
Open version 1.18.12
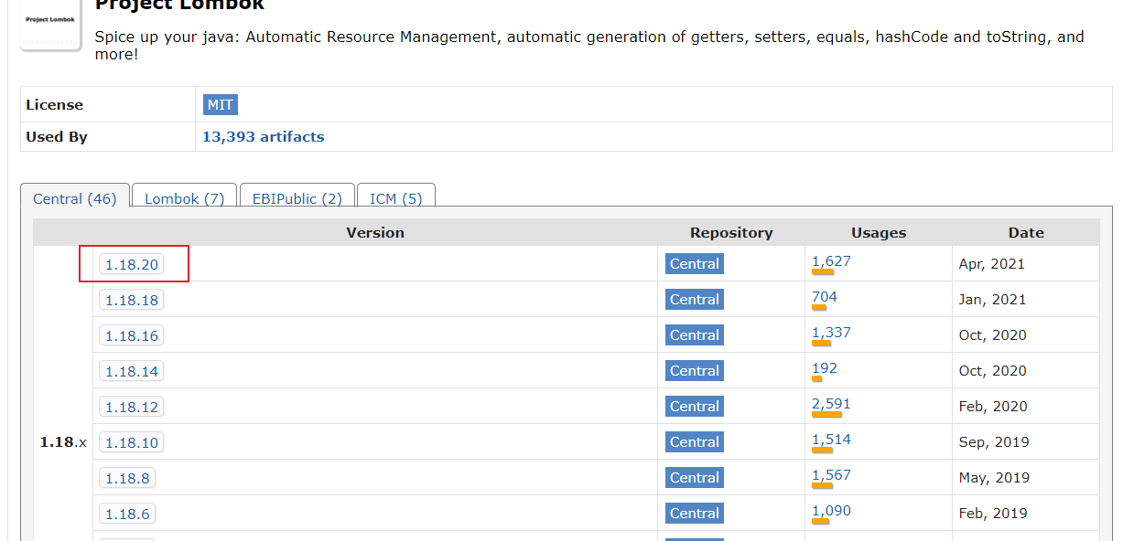coord(132,407)
